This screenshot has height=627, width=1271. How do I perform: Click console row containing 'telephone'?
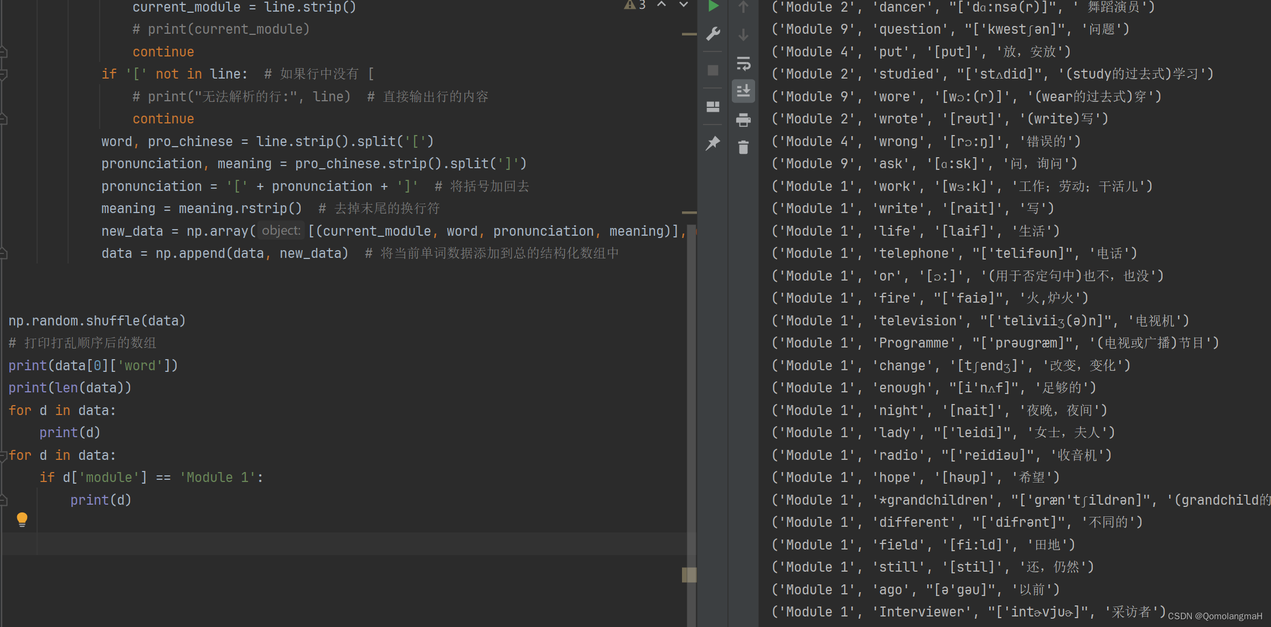[x=954, y=253]
